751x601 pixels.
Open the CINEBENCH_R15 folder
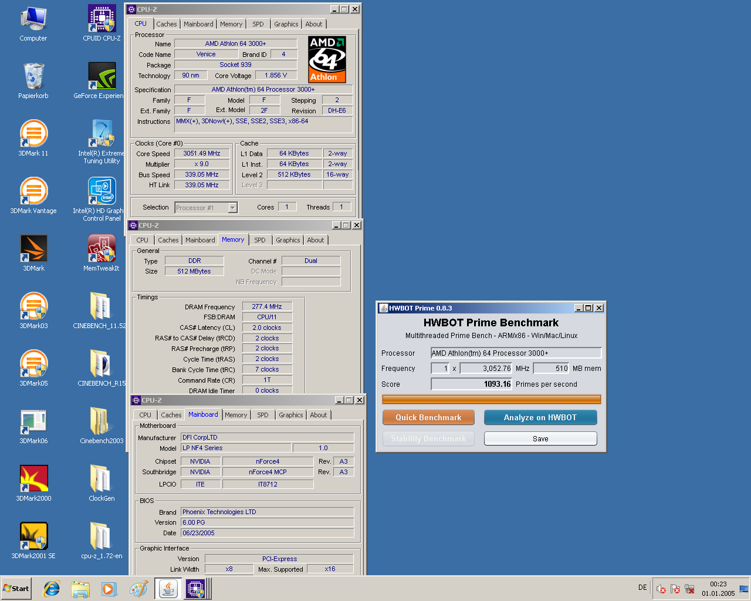click(x=102, y=369)
